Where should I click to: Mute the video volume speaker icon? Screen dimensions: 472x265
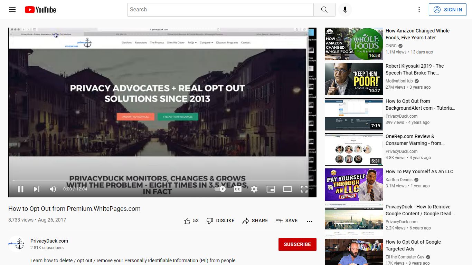53,189
